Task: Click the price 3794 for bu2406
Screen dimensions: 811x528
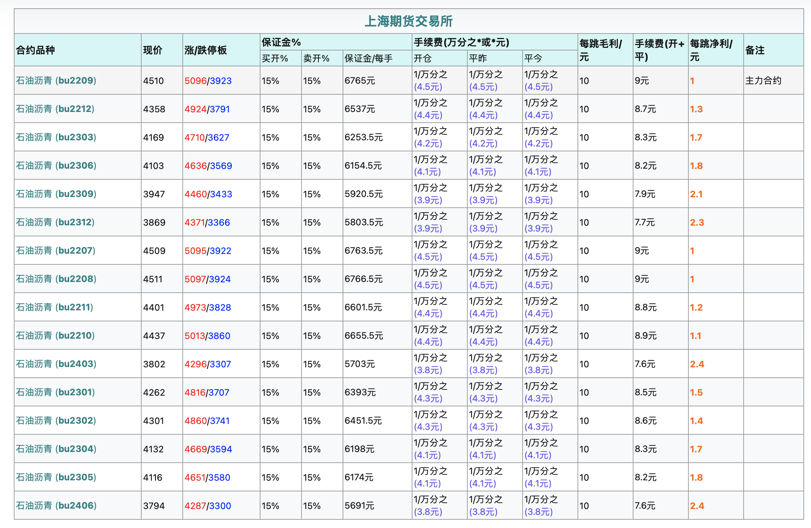Action: point(154,506)
